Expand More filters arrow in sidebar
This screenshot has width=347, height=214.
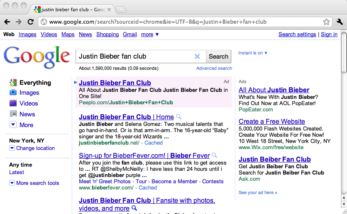tap(13, 125)
